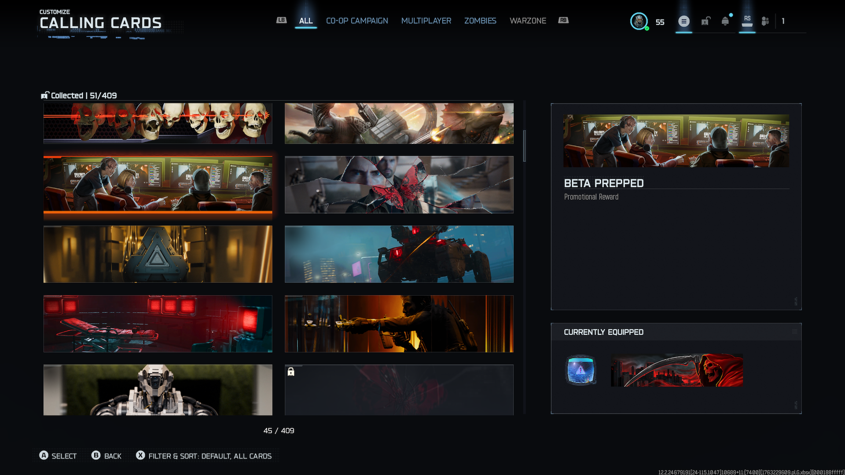Viewport: 845px width, 475px height.
Task: Click the CALLING CARDS heading
Action: pos(100,23)
